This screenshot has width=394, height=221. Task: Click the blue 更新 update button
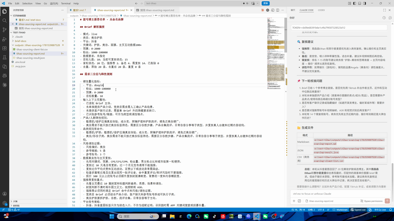tap(265, 3)
